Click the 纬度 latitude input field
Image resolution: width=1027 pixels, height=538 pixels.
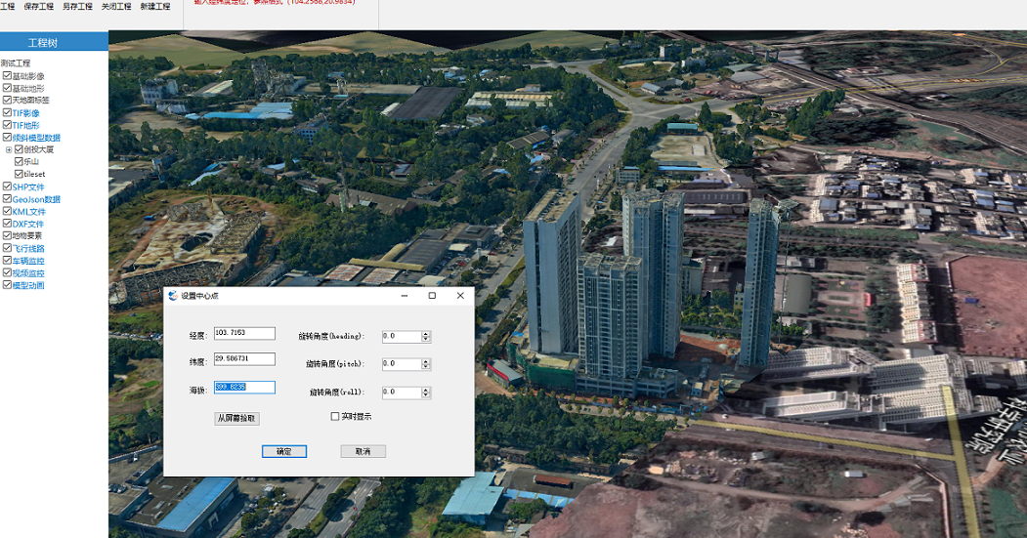[x=244, y=359]
